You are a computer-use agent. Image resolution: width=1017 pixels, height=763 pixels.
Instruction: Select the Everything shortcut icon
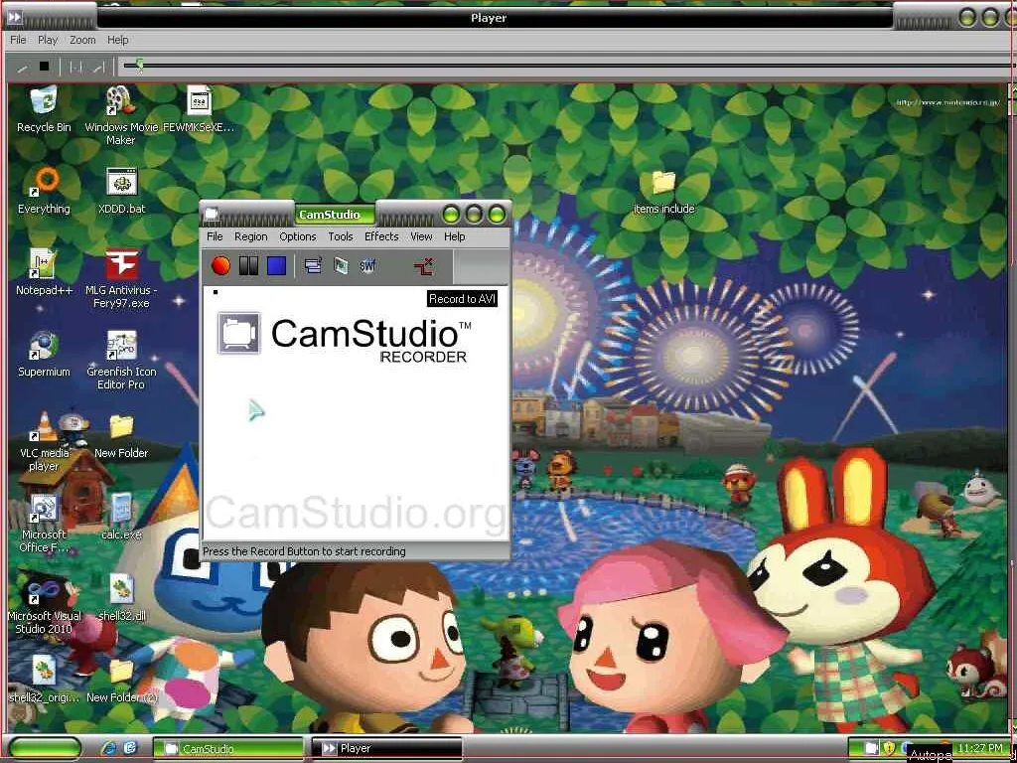point(44,190)
